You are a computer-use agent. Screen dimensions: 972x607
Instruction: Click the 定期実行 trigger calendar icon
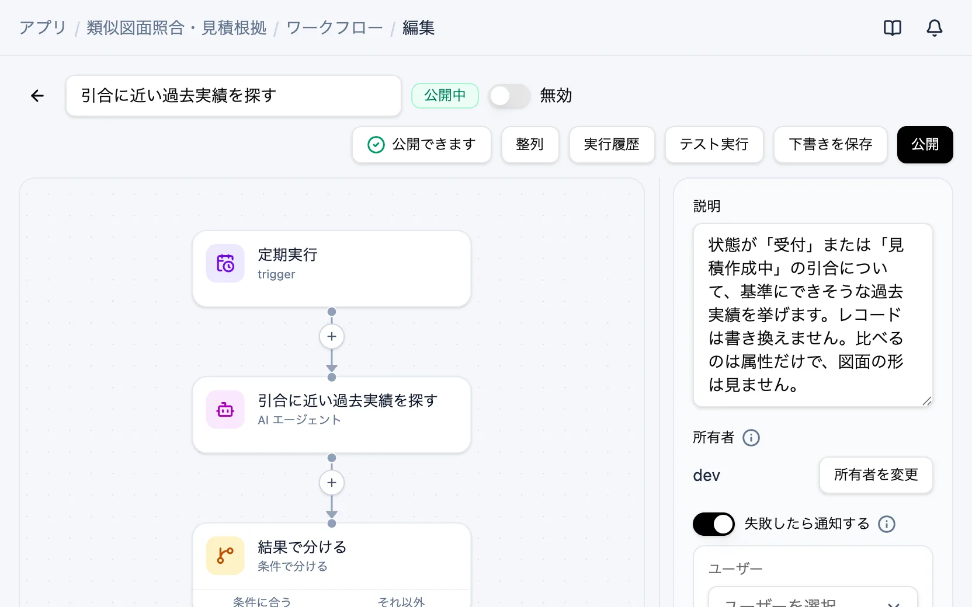pyautogui.click(x=225, y=263)
